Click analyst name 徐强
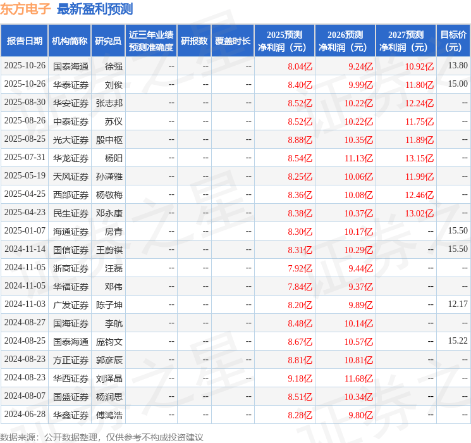Image resolution: width=471 pixels, height=443 pixels. click(114, 66)
